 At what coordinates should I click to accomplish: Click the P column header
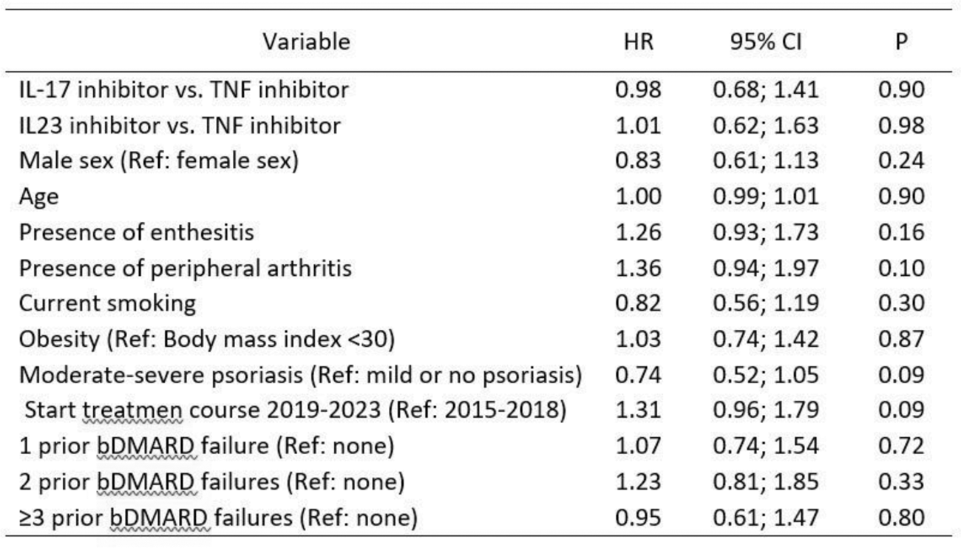900,42
